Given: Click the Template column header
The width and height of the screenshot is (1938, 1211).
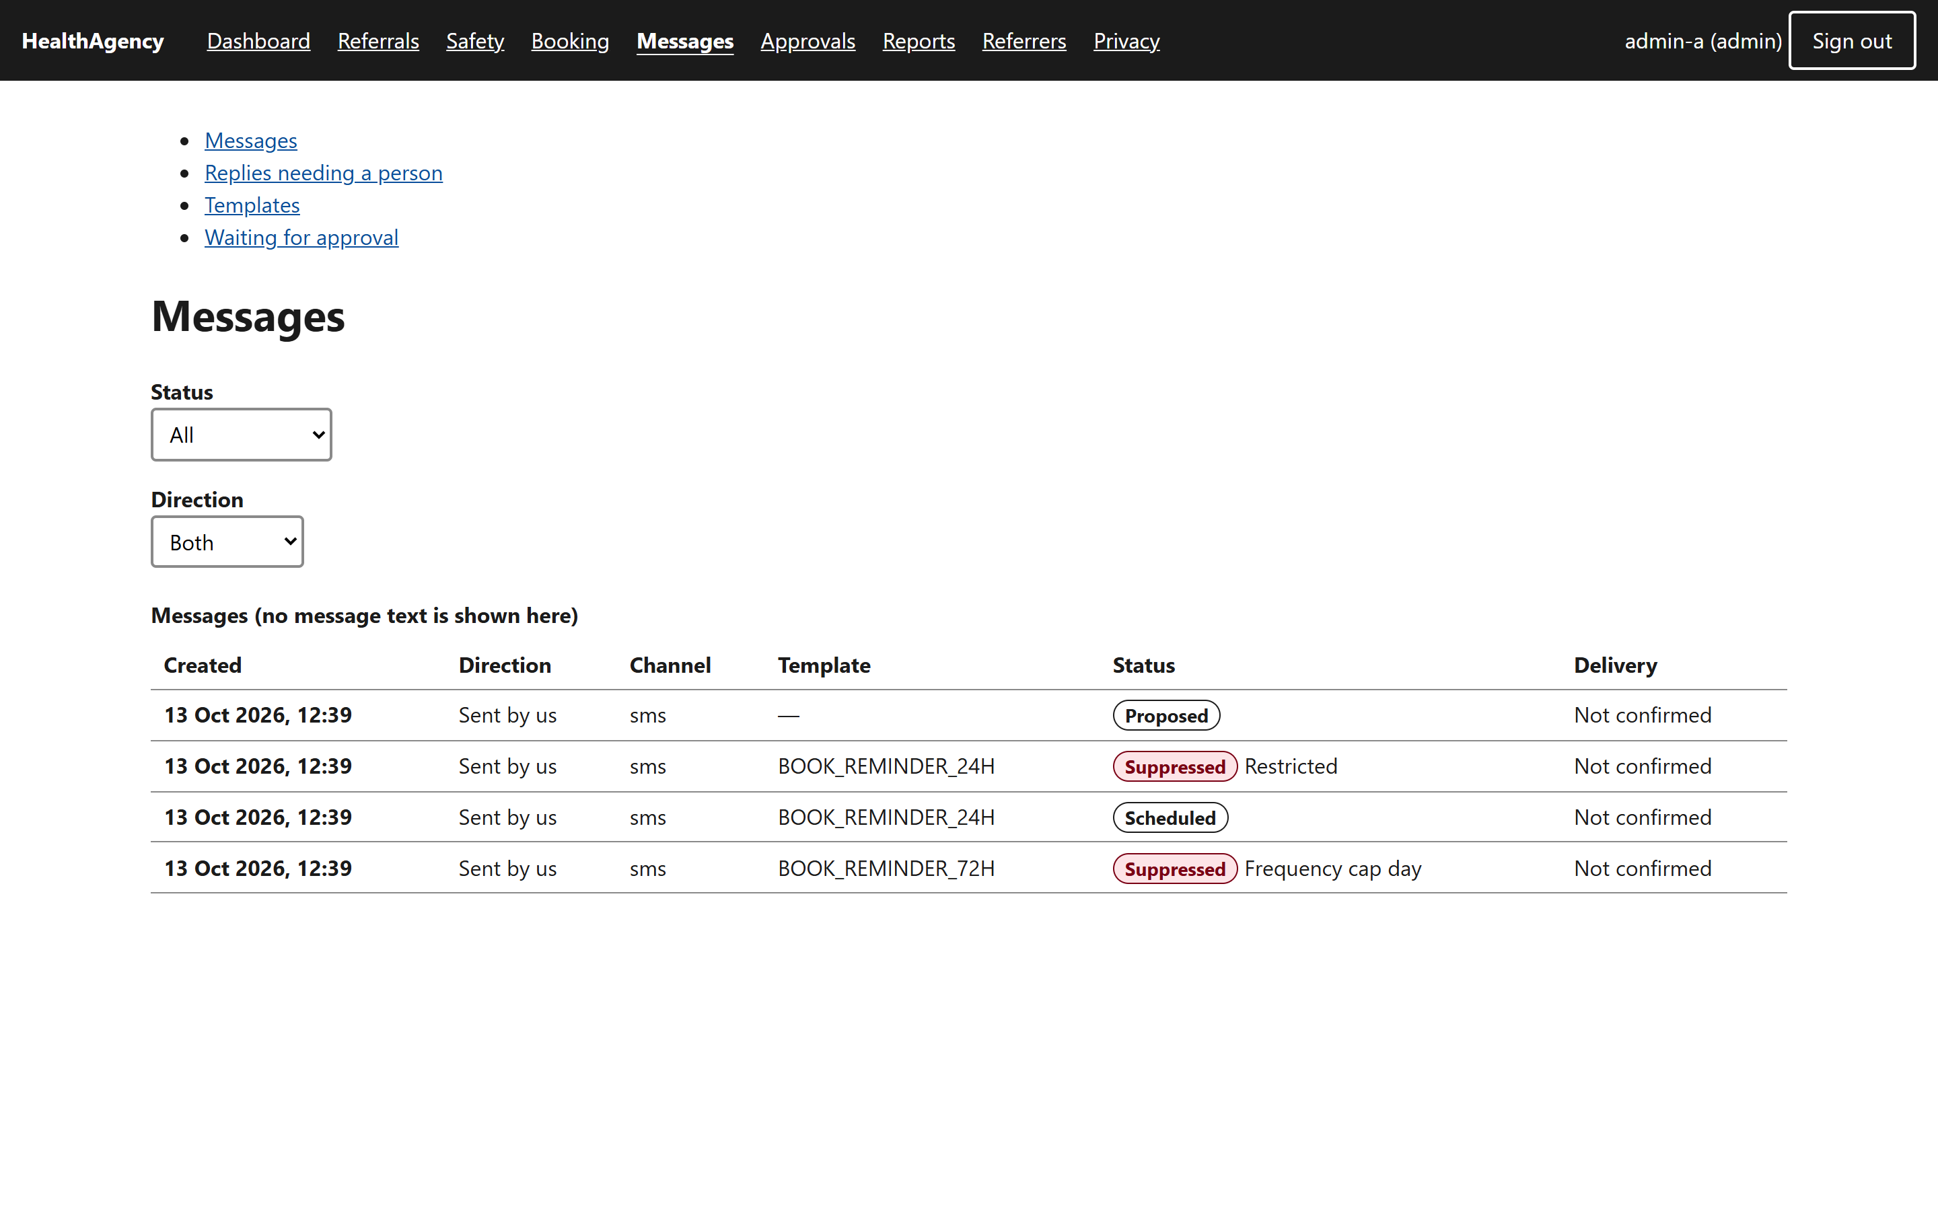Looking at the screenshot, I should 824,665.
